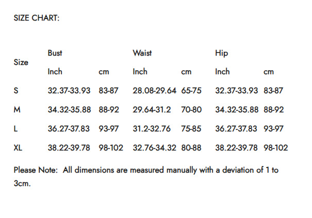This screenshot has height=218, width=312.
Task: Click the Size column label
Action: click(21, 62)
